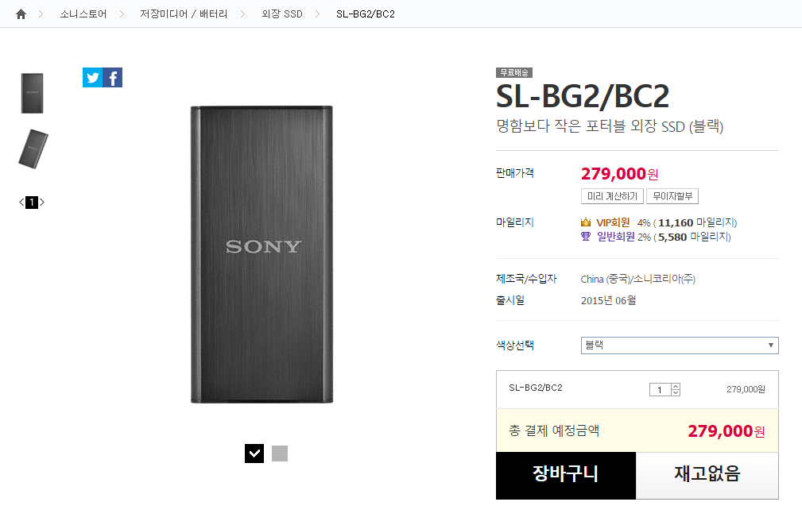802x525 pixels.
Task: Increase quantity with stepper arrows
Action: (676, 386)
